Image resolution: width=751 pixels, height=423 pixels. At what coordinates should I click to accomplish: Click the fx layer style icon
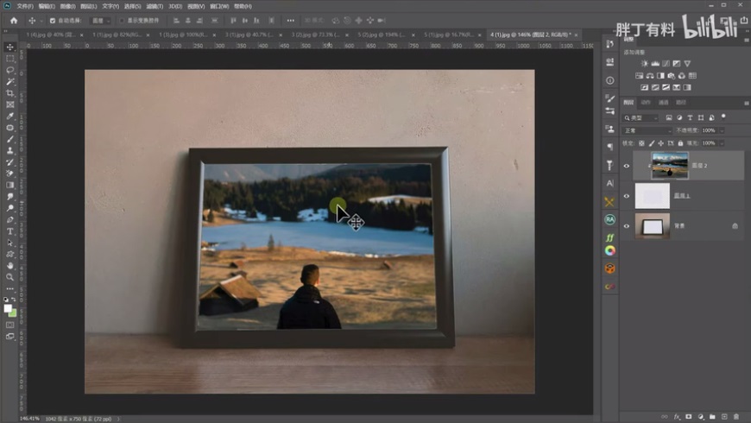coord(678,417)
